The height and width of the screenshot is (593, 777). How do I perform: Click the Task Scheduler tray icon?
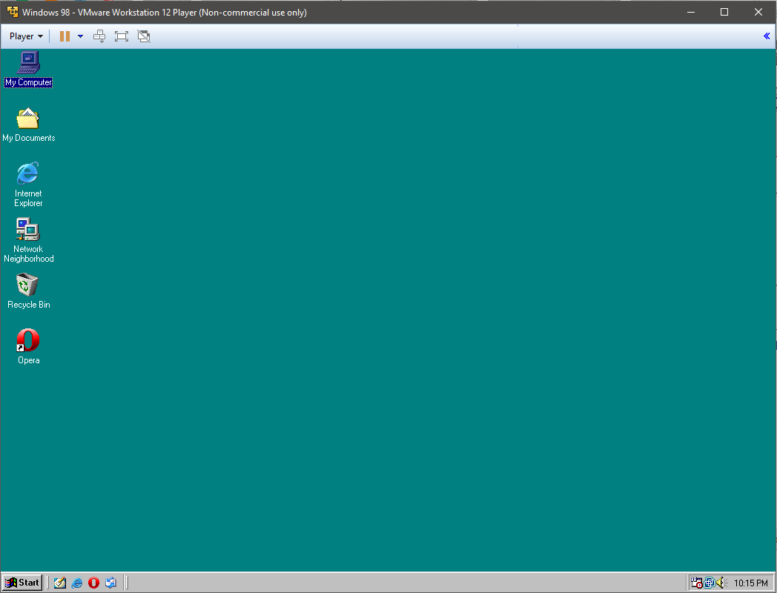[697, 583]
